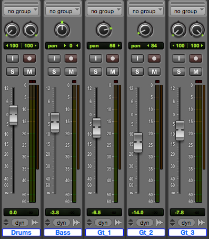Click the Bass volume readout -3.8
Screen dimensions: 209x239
tap(55, 213)
